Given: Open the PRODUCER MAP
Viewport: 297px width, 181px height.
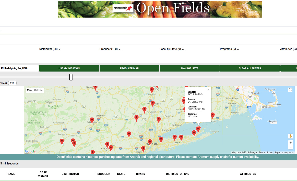Looking at the screenshot, I should click(129, 68).
